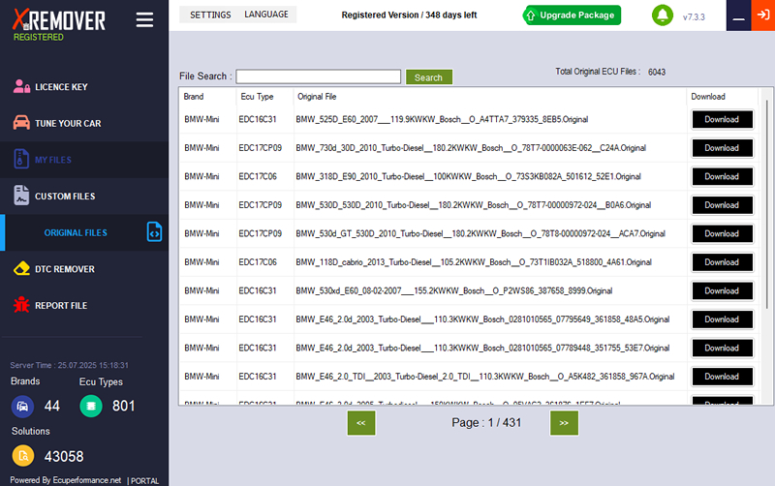Open Tune Your Car section
This screenshot has height=486, width=775.
tap(68, 124)
